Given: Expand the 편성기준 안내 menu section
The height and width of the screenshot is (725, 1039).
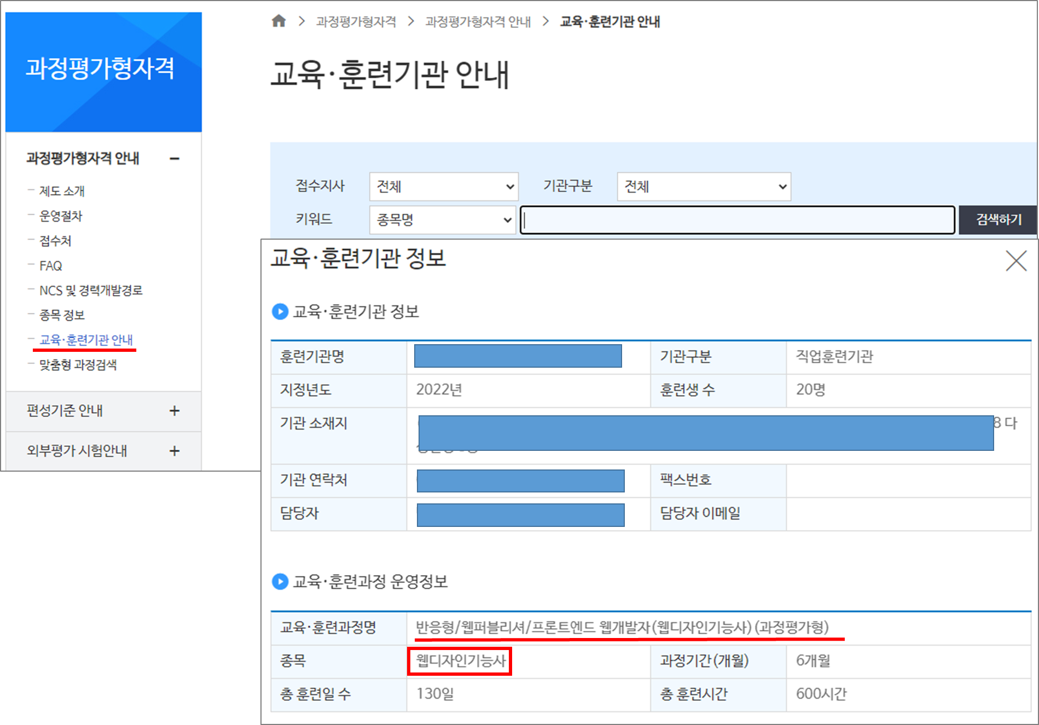Looking at the screenshot, I should 175,411.
